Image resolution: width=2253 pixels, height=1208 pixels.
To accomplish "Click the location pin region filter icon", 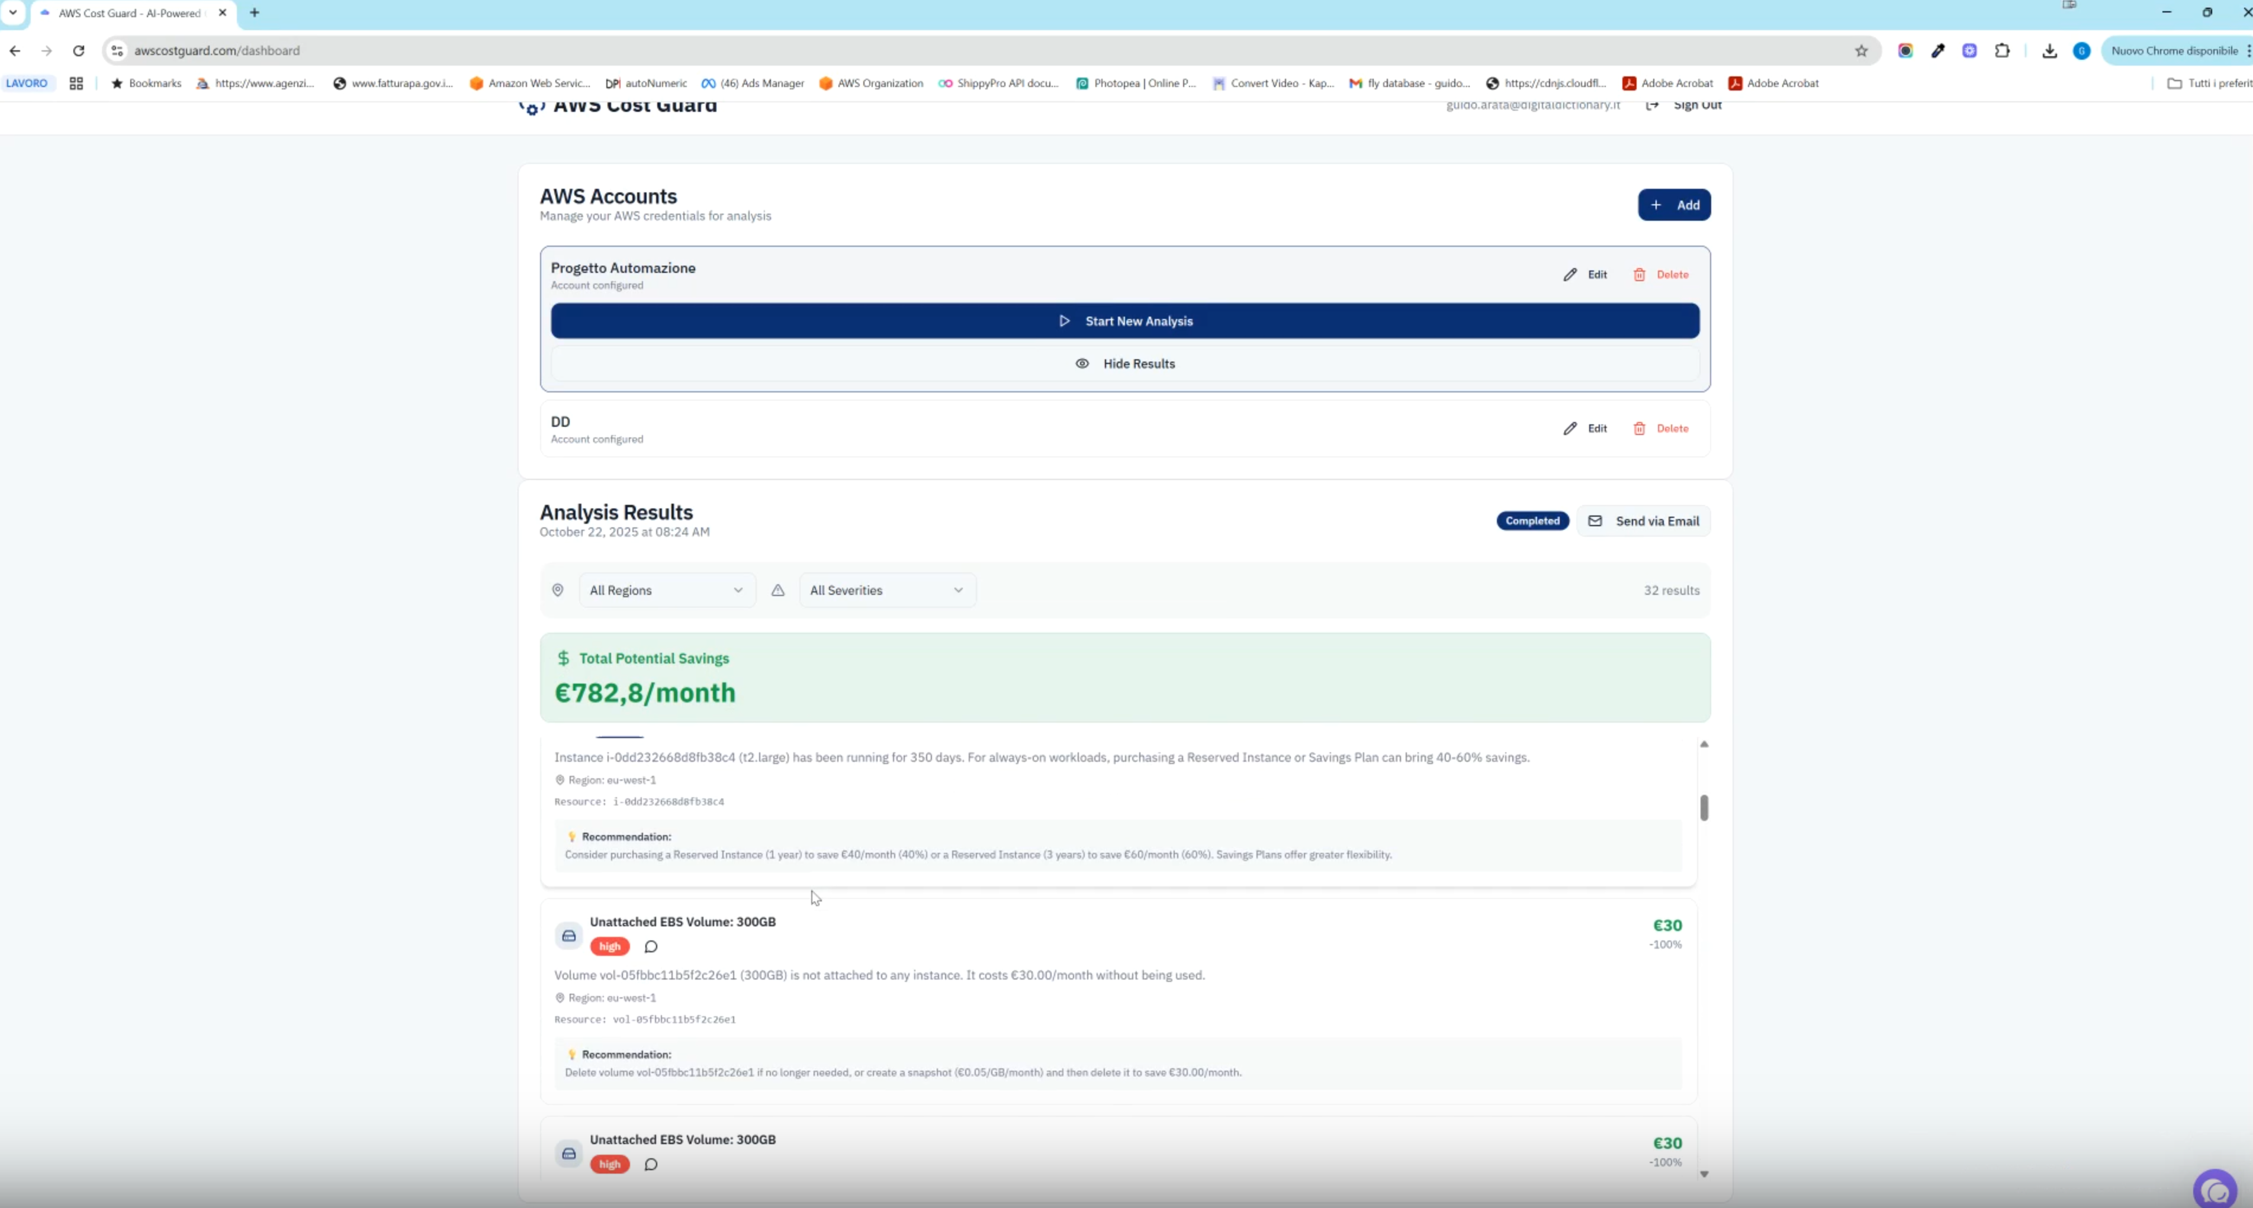I will 558,590.
